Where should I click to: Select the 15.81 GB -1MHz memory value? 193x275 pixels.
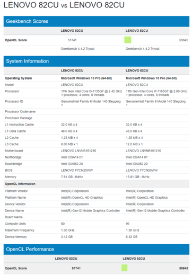(x=137, y=177)
